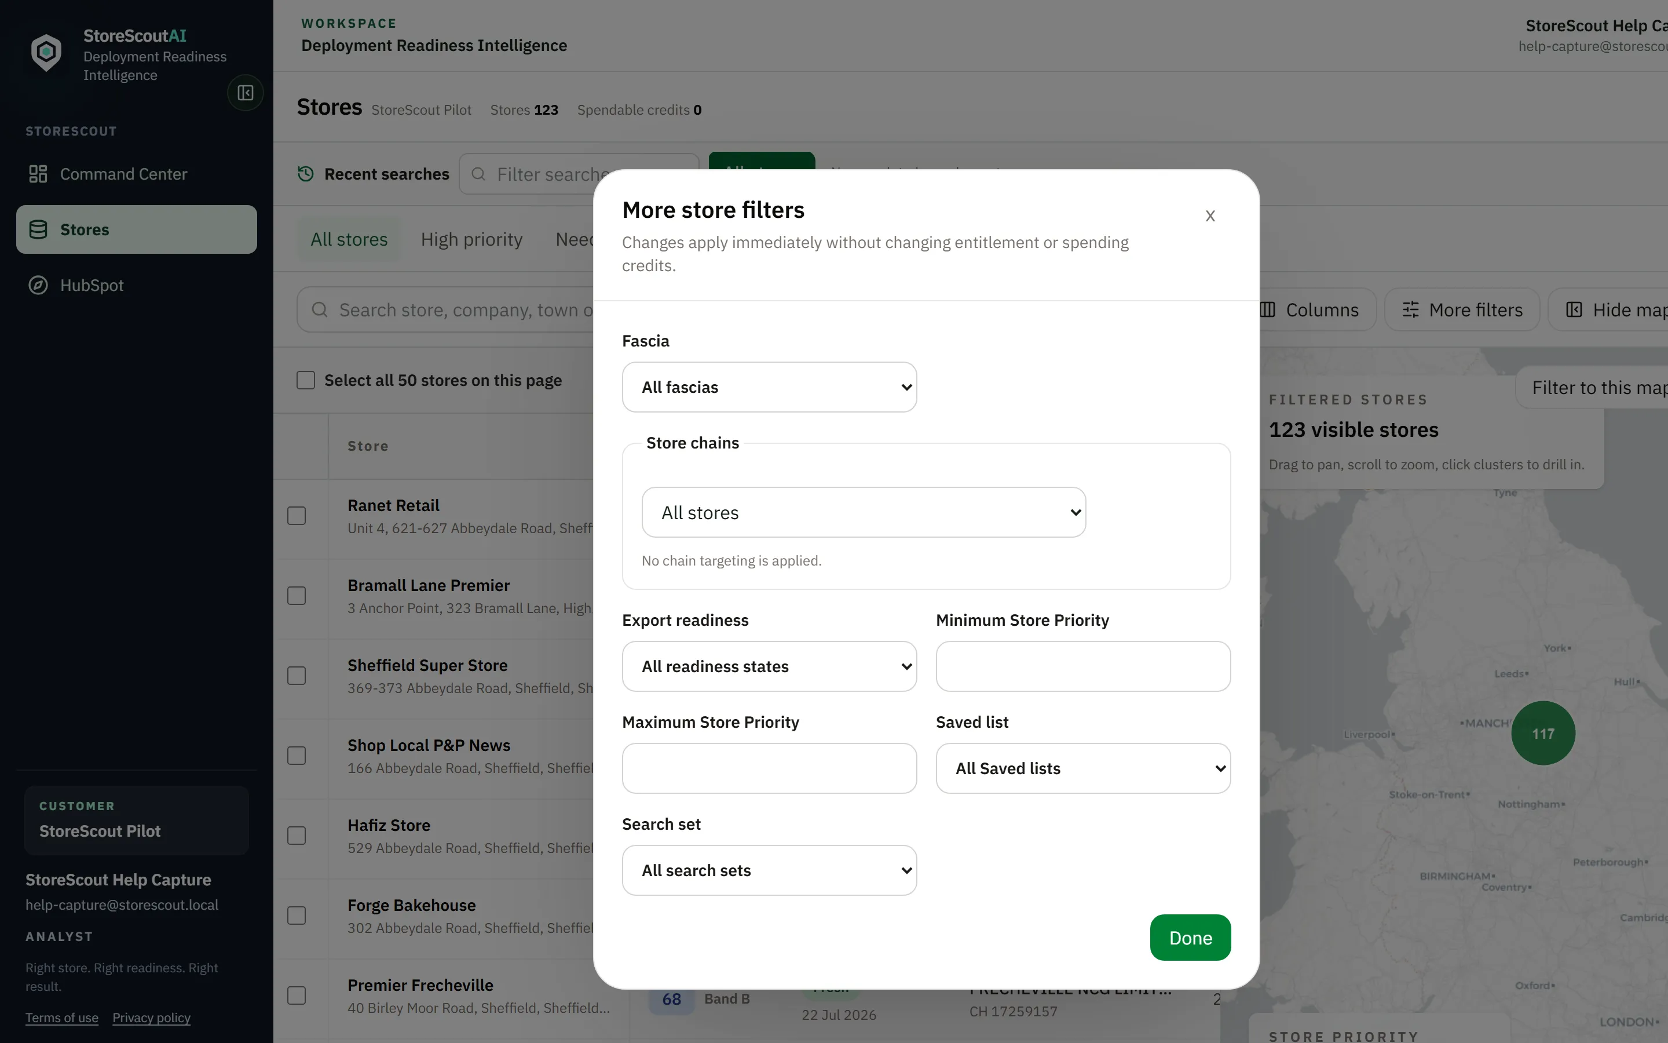
Task: Click the 123 visible stores heading
Action: point(1353,430)
